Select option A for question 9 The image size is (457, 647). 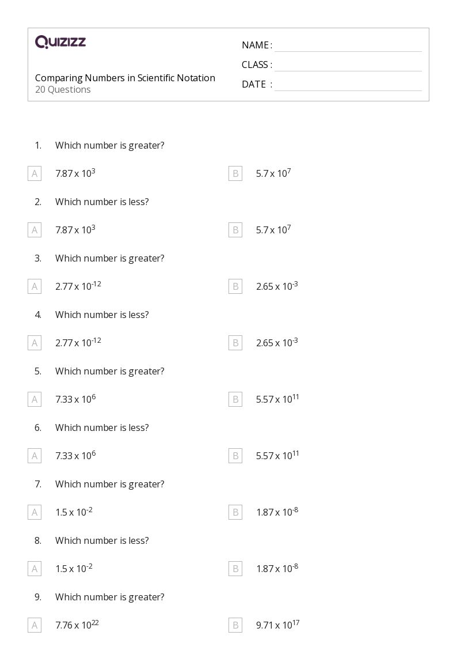35,625
